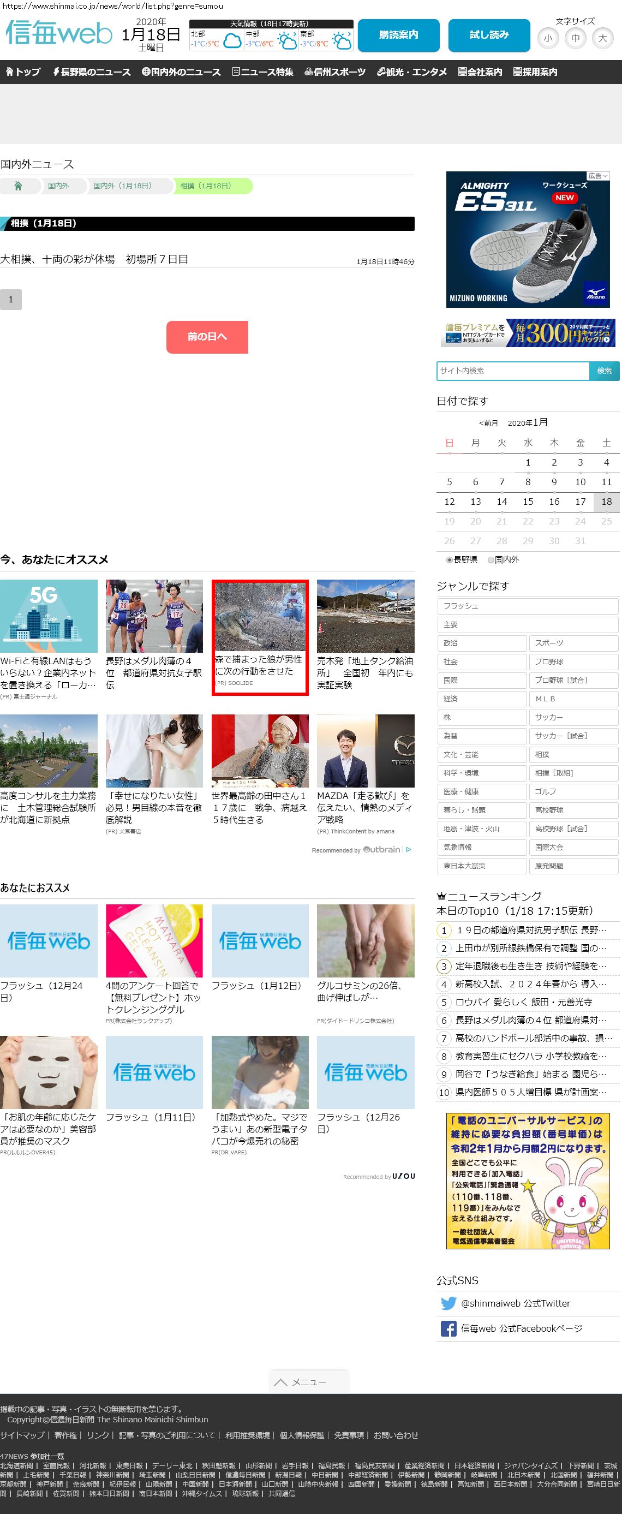Go to previous month via <前月
This screenshot has width=622, height=1514.
click(x=488, y=423)
